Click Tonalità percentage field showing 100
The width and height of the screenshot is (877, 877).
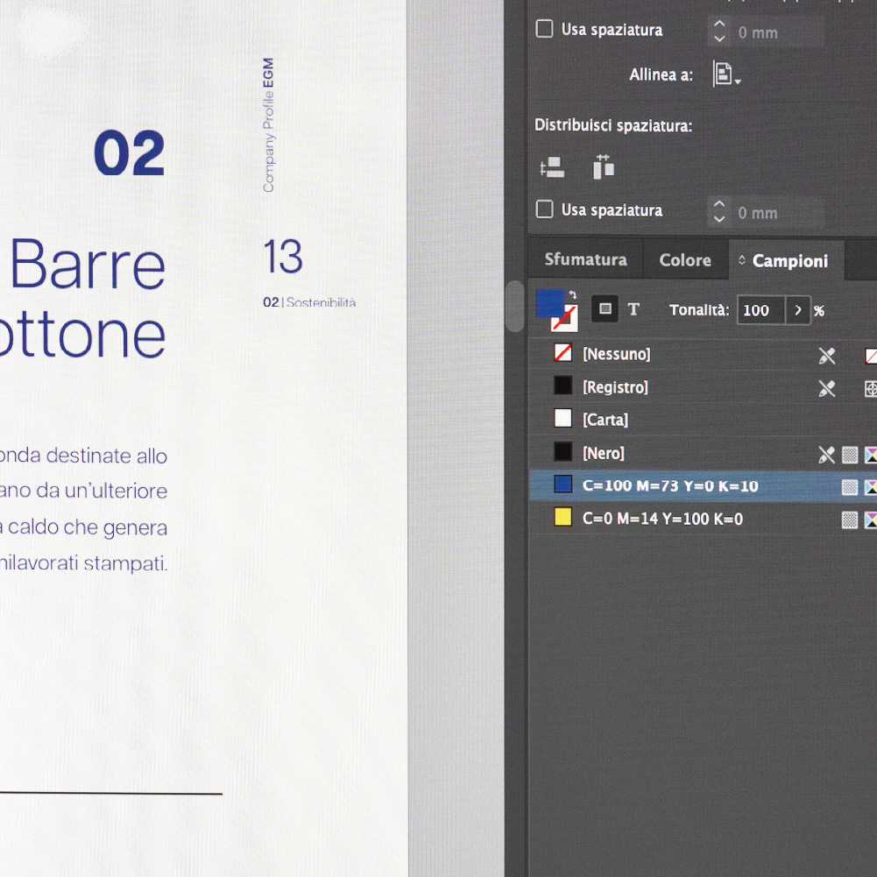[x=761, y=310]
